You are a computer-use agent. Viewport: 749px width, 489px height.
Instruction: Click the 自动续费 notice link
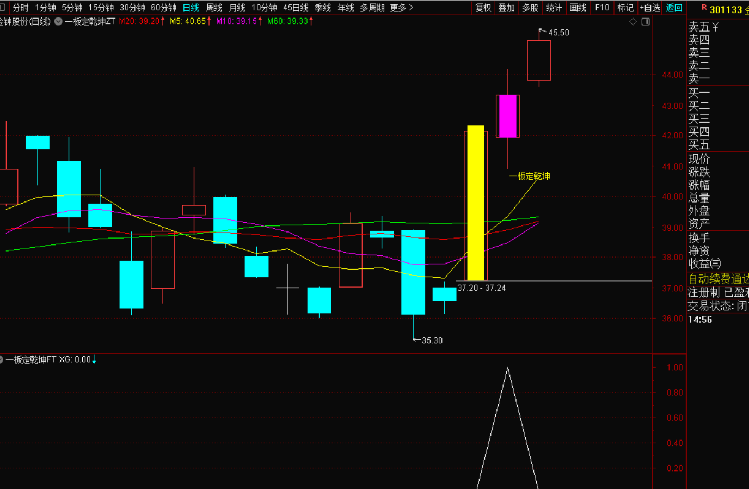pos(718,279)
